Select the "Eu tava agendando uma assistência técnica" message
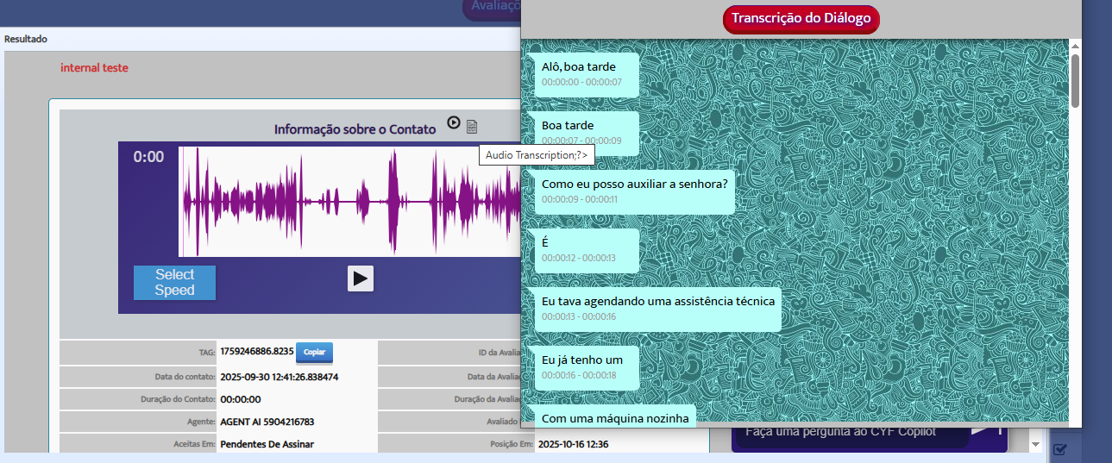This screenshot has height=463, width=1112. pyautogui.click(x=657, y=308)
